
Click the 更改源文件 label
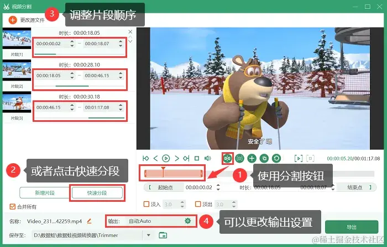click(x=32, y=20)
